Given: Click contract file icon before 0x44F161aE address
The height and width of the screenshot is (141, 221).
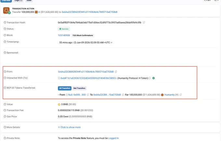Looking at the screenshot, I should click(59, 78).
